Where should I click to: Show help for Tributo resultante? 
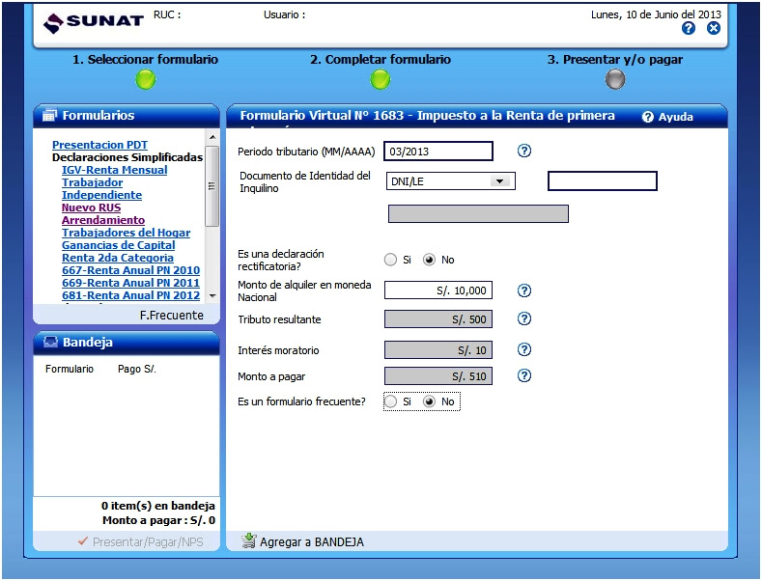(x=523, y=318)
